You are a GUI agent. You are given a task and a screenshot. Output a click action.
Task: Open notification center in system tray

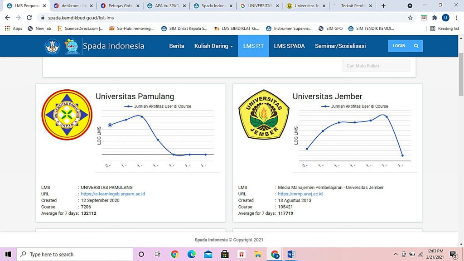453,254
